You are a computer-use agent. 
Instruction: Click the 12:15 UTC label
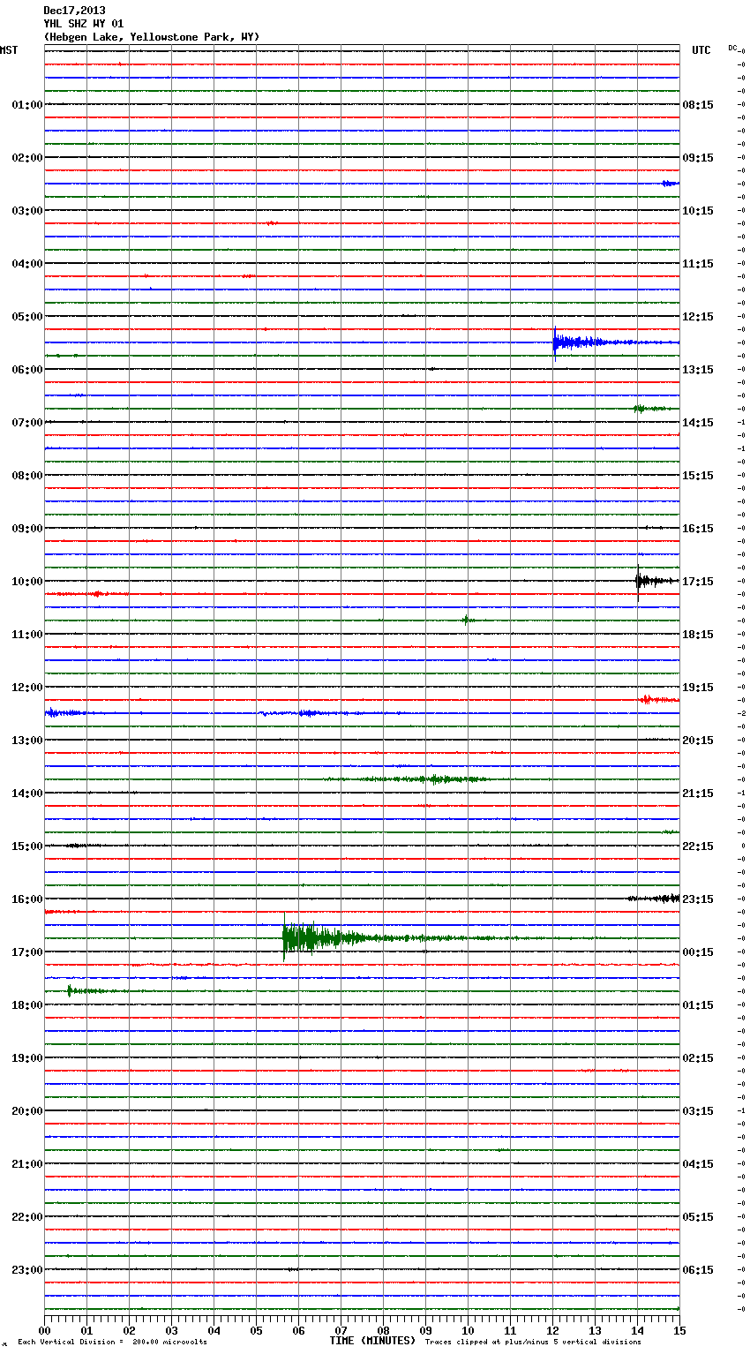pos(698,317)
